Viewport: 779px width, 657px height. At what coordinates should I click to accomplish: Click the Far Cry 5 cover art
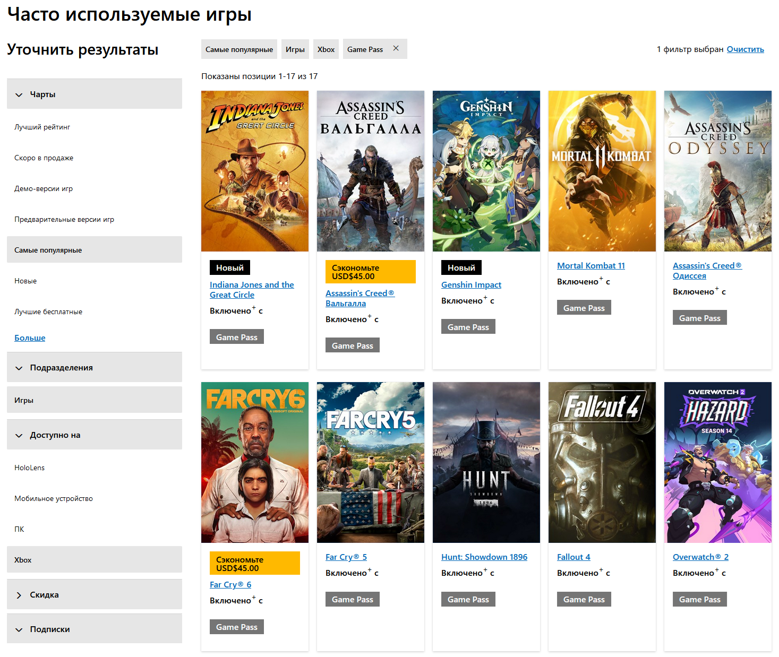[x=371, y=462]
